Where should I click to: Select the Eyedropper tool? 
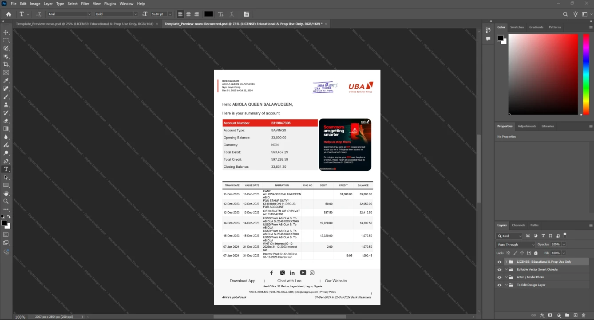6,81
